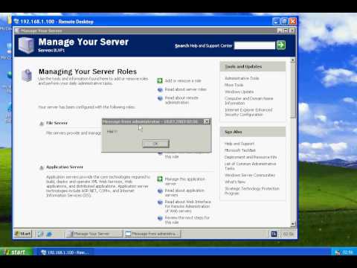This screenshot has width=357, height=268.
Task: Restore down the Remote Desktop window
Action: pyautogui.click(x=285, y=22)
